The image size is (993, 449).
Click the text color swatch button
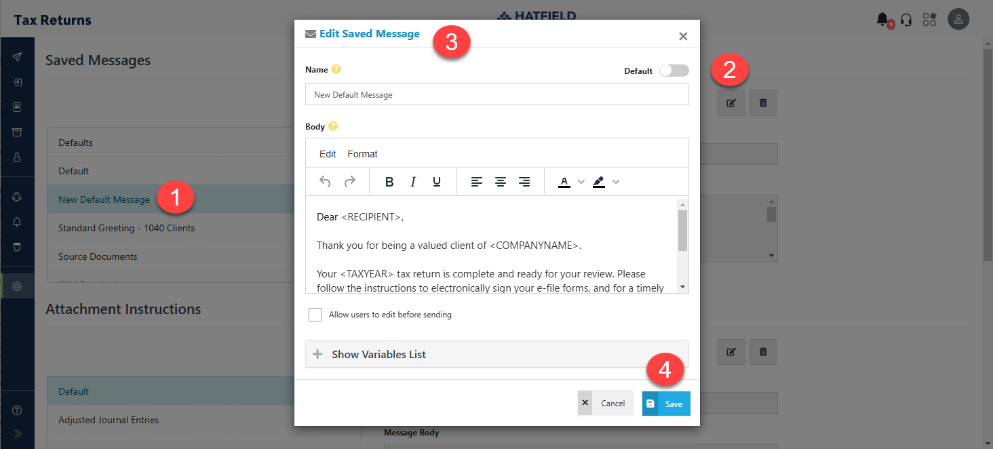point(564,182)
